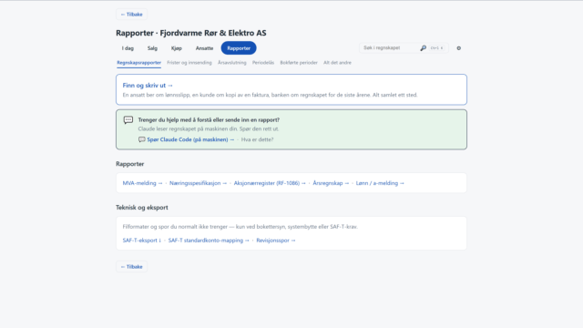Select the Ansatte tab

(204, 48)
